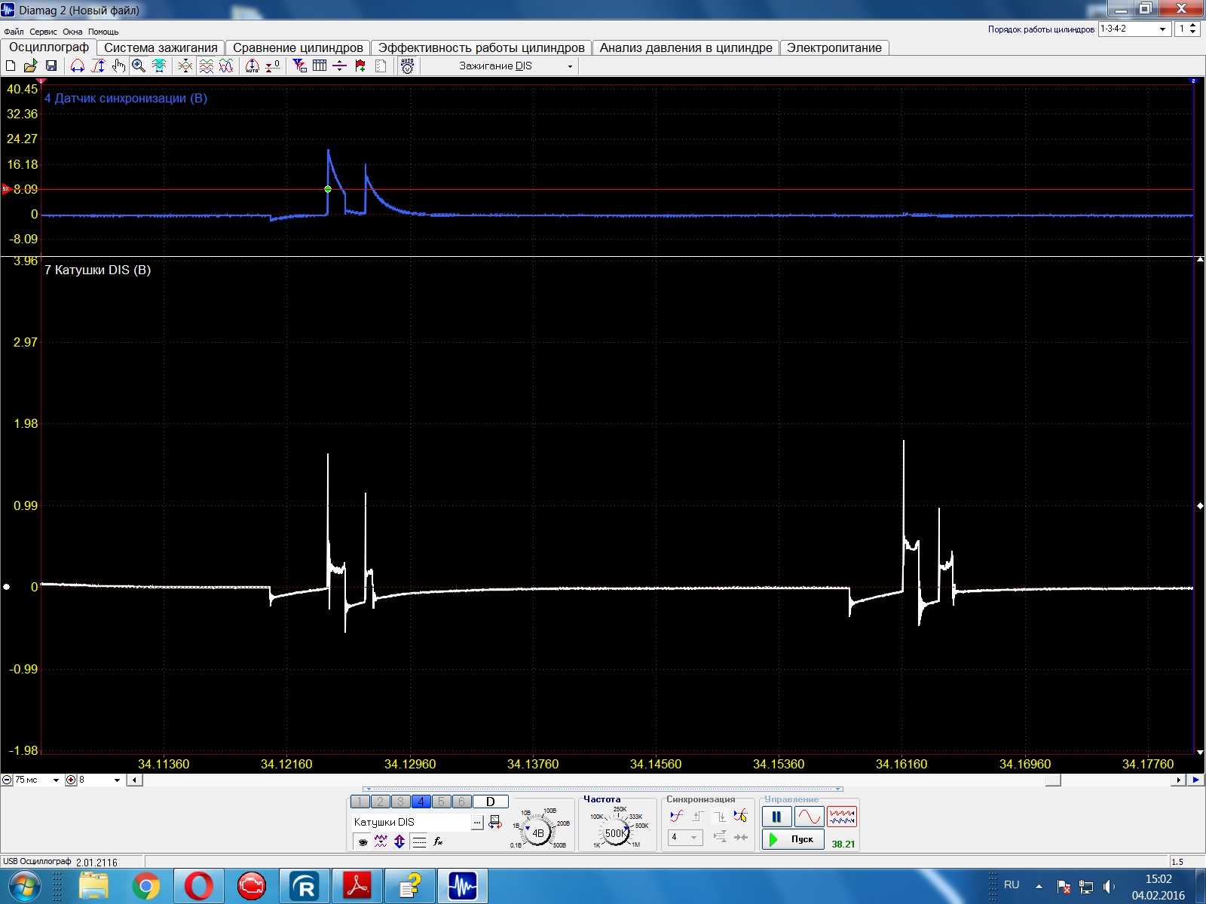Image resolution: width=1206 pixels, height=904 pixels.
Task: Open the Электропитание tab
Action: [x=834, y=47]
